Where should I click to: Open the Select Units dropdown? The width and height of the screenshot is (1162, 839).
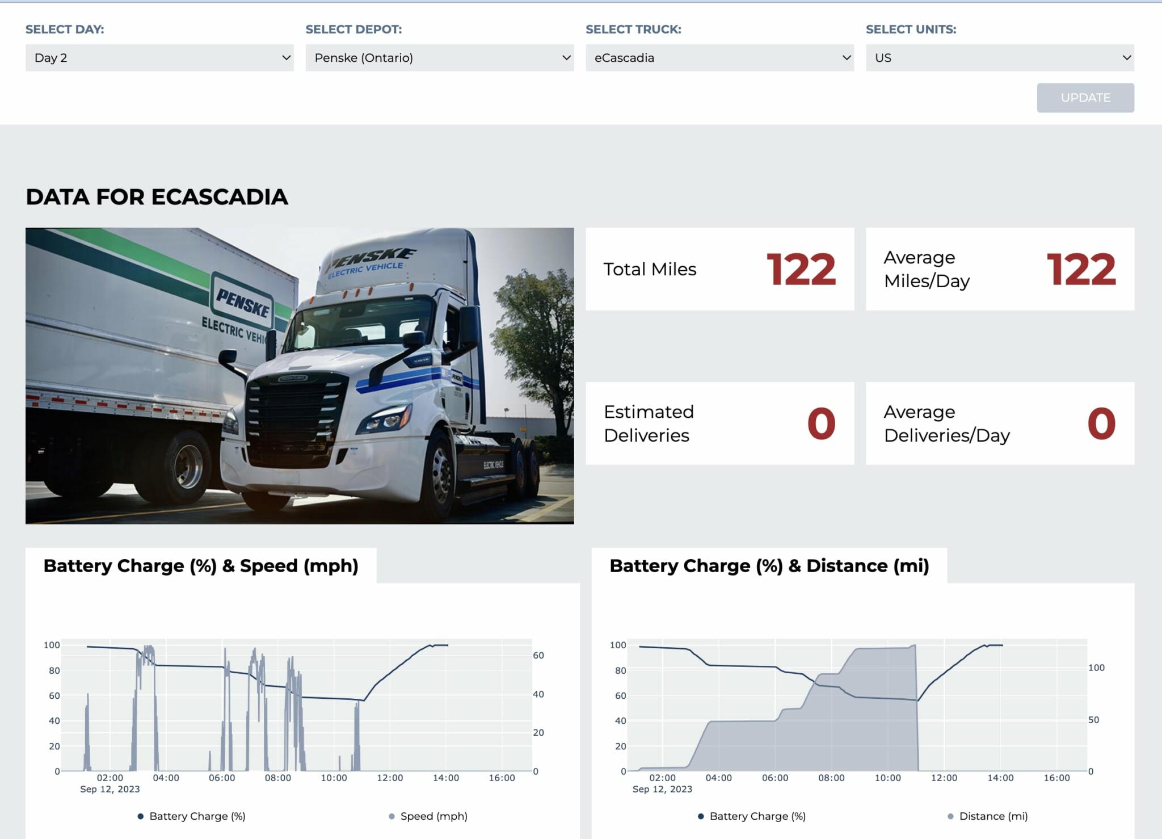point(999,57)
